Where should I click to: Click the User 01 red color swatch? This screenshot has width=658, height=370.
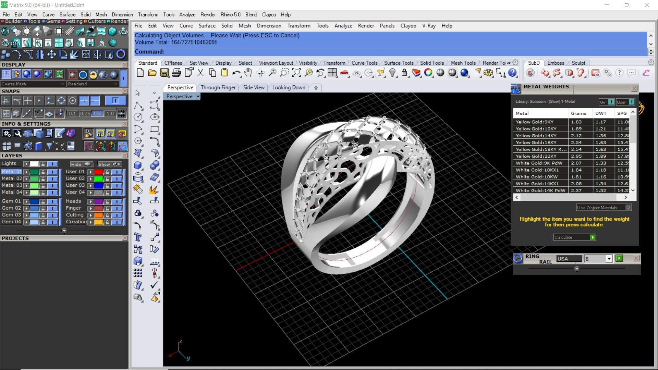tap(98, 172)
